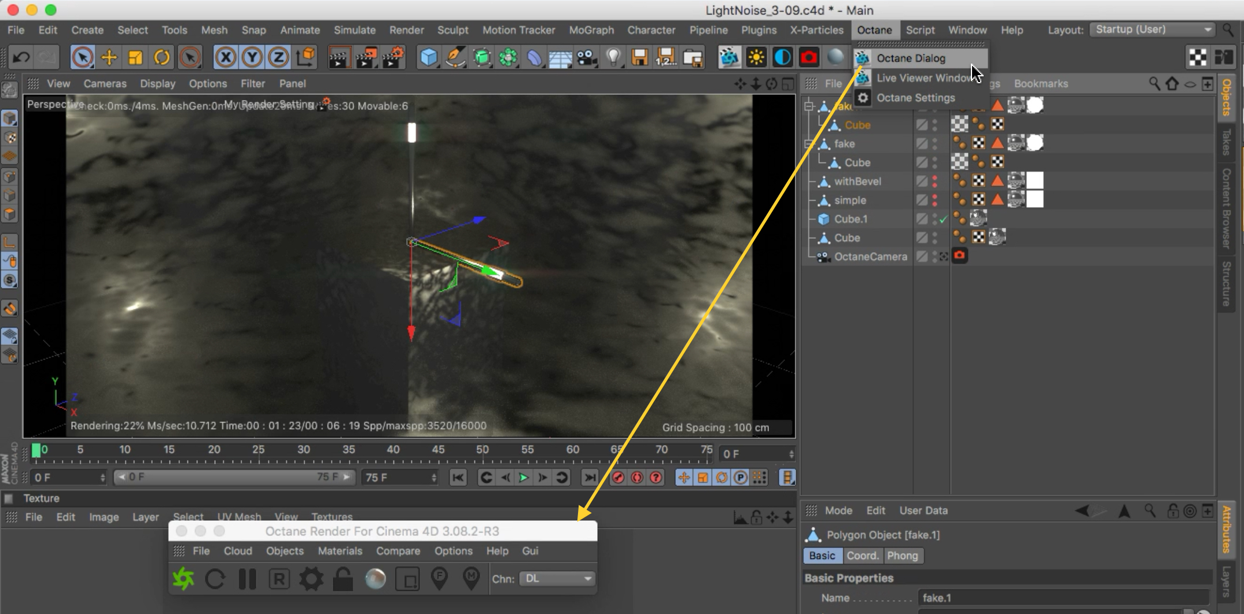Toggle position keyframe recording
1244x614 pixels.
pos(684,478)
